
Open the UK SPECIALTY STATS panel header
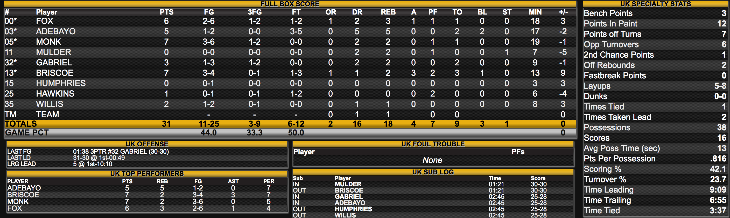[655, 4]
